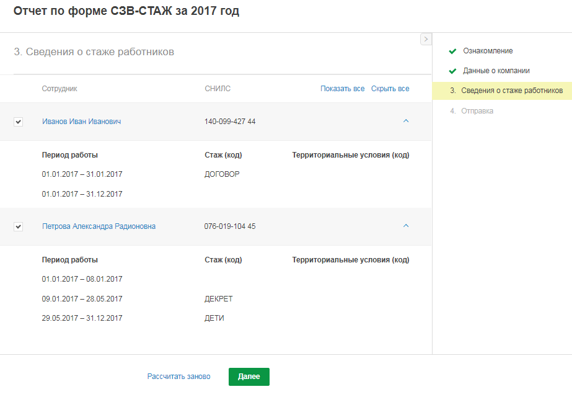Click the Показать все link
The width and height of the screenshot is (572, 397).
click(342, 89)
